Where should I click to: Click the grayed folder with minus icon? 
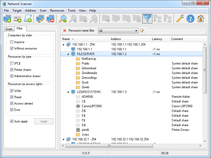(127, 19)
